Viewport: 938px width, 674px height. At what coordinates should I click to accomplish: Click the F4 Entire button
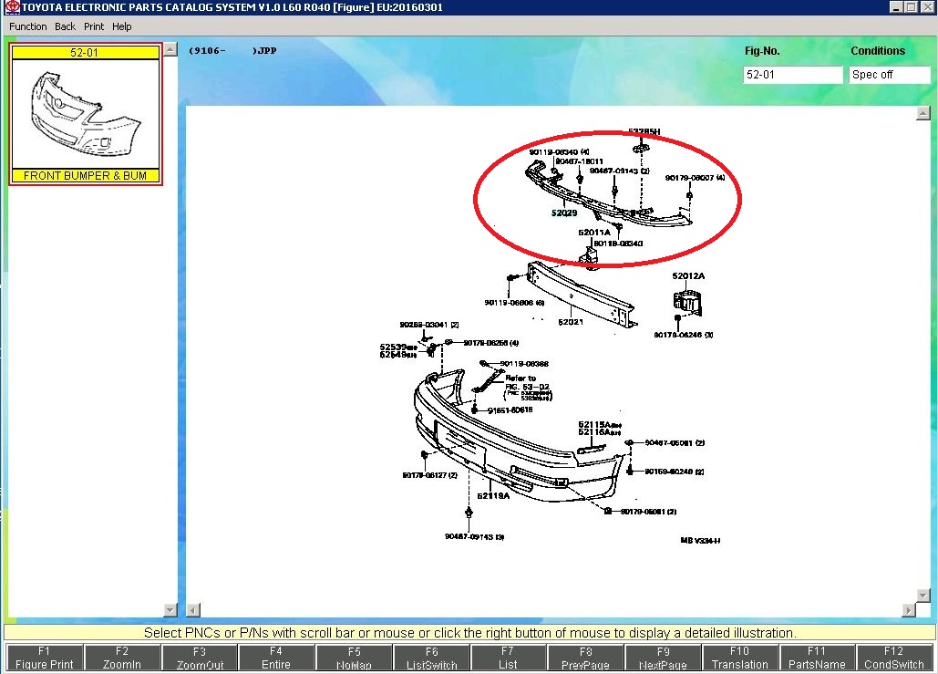[276, 658]
